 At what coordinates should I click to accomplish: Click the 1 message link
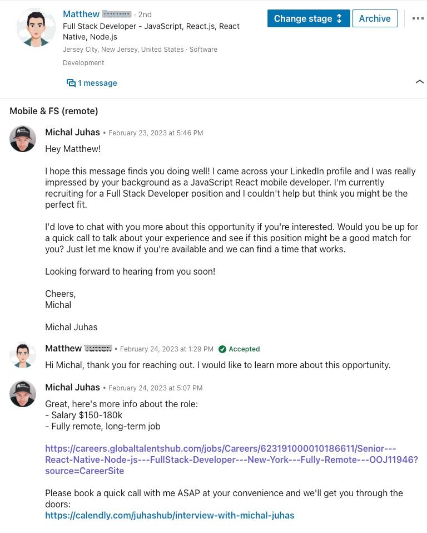tap(97, 83)
